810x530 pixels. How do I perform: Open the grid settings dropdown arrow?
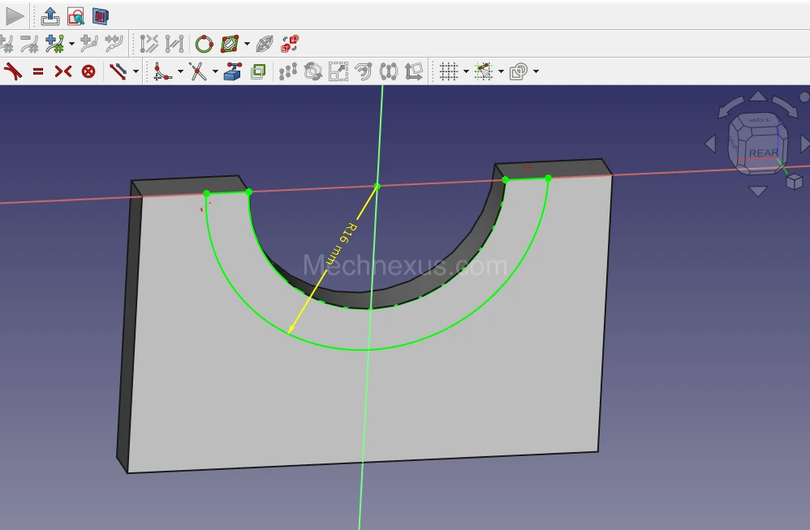[466, 71]
